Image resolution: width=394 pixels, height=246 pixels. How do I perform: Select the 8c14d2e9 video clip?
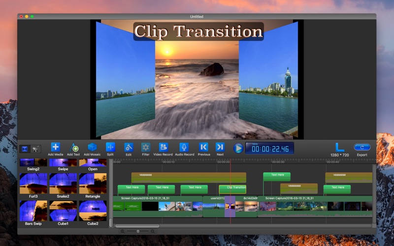pyautogui.click(x=247, y=206)
